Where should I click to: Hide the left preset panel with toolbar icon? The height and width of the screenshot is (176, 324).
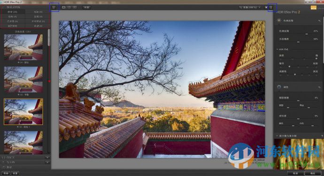(54, 7)
